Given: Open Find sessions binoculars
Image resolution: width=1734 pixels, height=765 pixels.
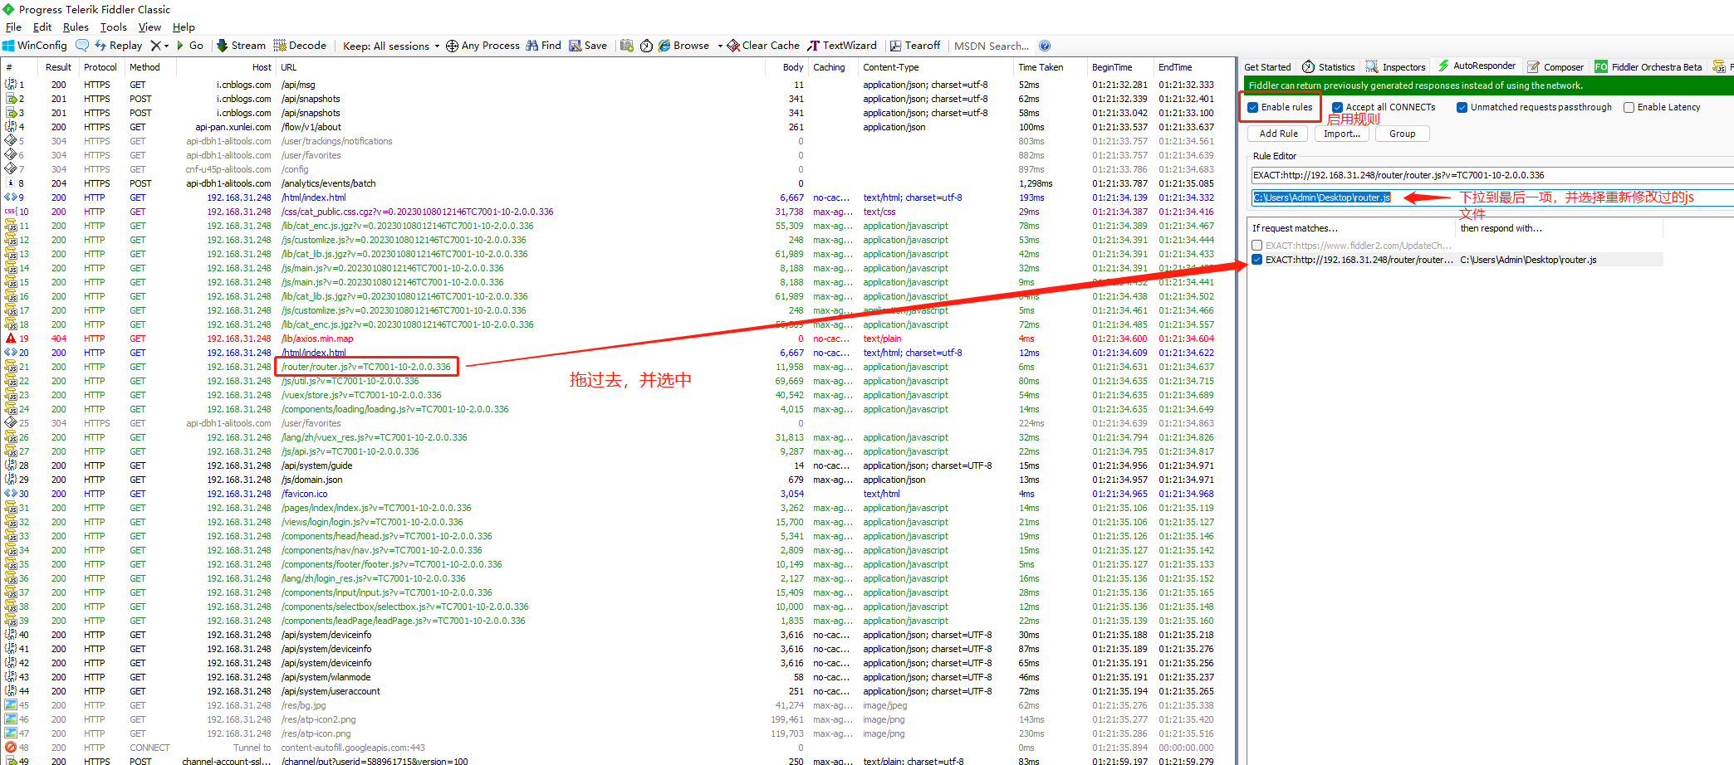Looking at the screenshot, I should tap(543, 46).
